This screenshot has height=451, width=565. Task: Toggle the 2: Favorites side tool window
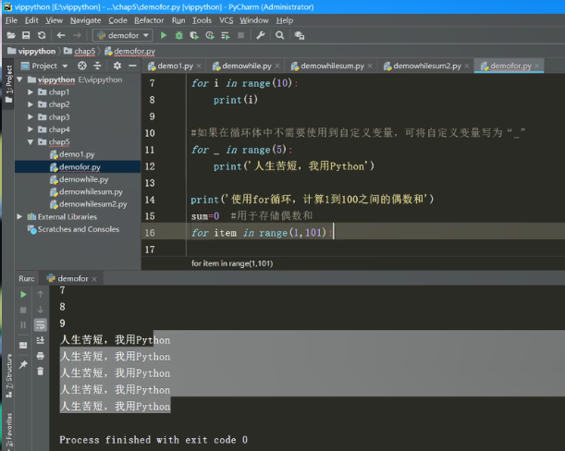(8, 431)
